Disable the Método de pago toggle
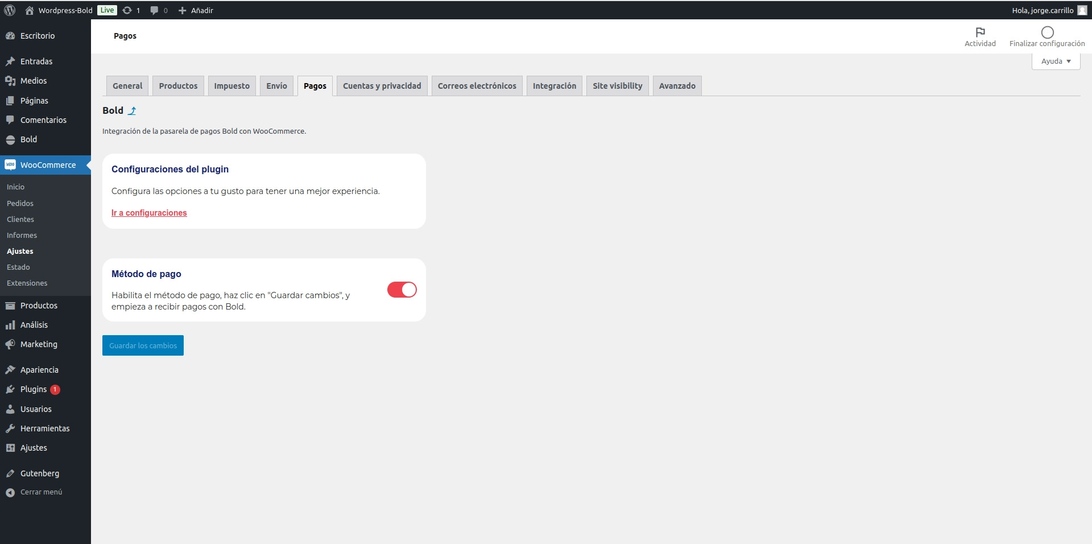The width and height of the screenshot is (1092, 544). point(402,290)
